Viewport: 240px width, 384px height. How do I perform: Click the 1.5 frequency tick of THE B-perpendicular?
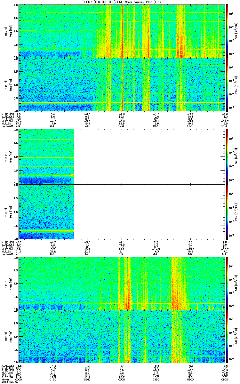tap(16, 271)
